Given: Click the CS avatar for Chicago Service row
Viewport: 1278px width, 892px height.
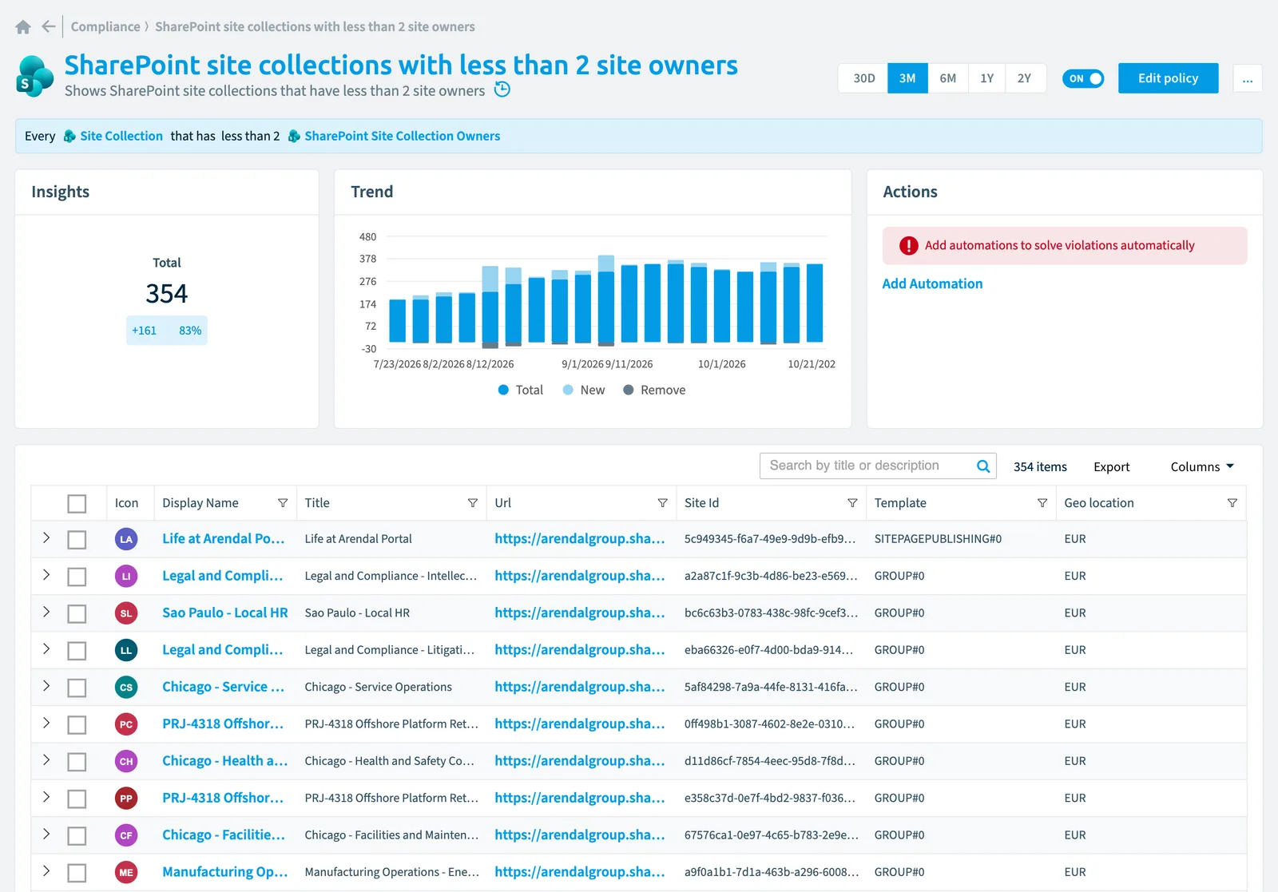Looking at the screenshot, I should click(126, 687).
